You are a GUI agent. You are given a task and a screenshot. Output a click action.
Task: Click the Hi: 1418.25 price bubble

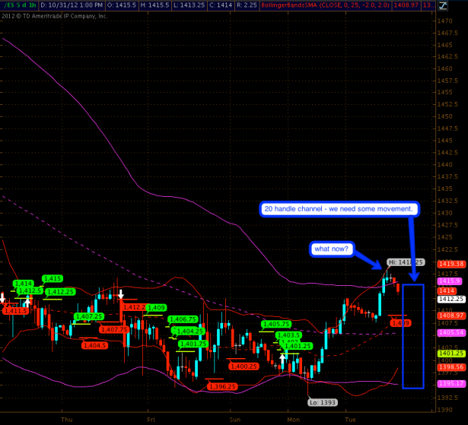[406, 262]
